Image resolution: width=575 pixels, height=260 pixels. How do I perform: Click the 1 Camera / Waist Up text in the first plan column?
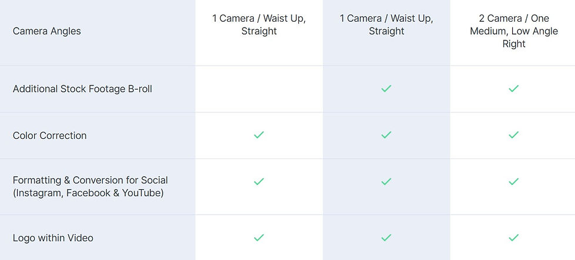259,25
